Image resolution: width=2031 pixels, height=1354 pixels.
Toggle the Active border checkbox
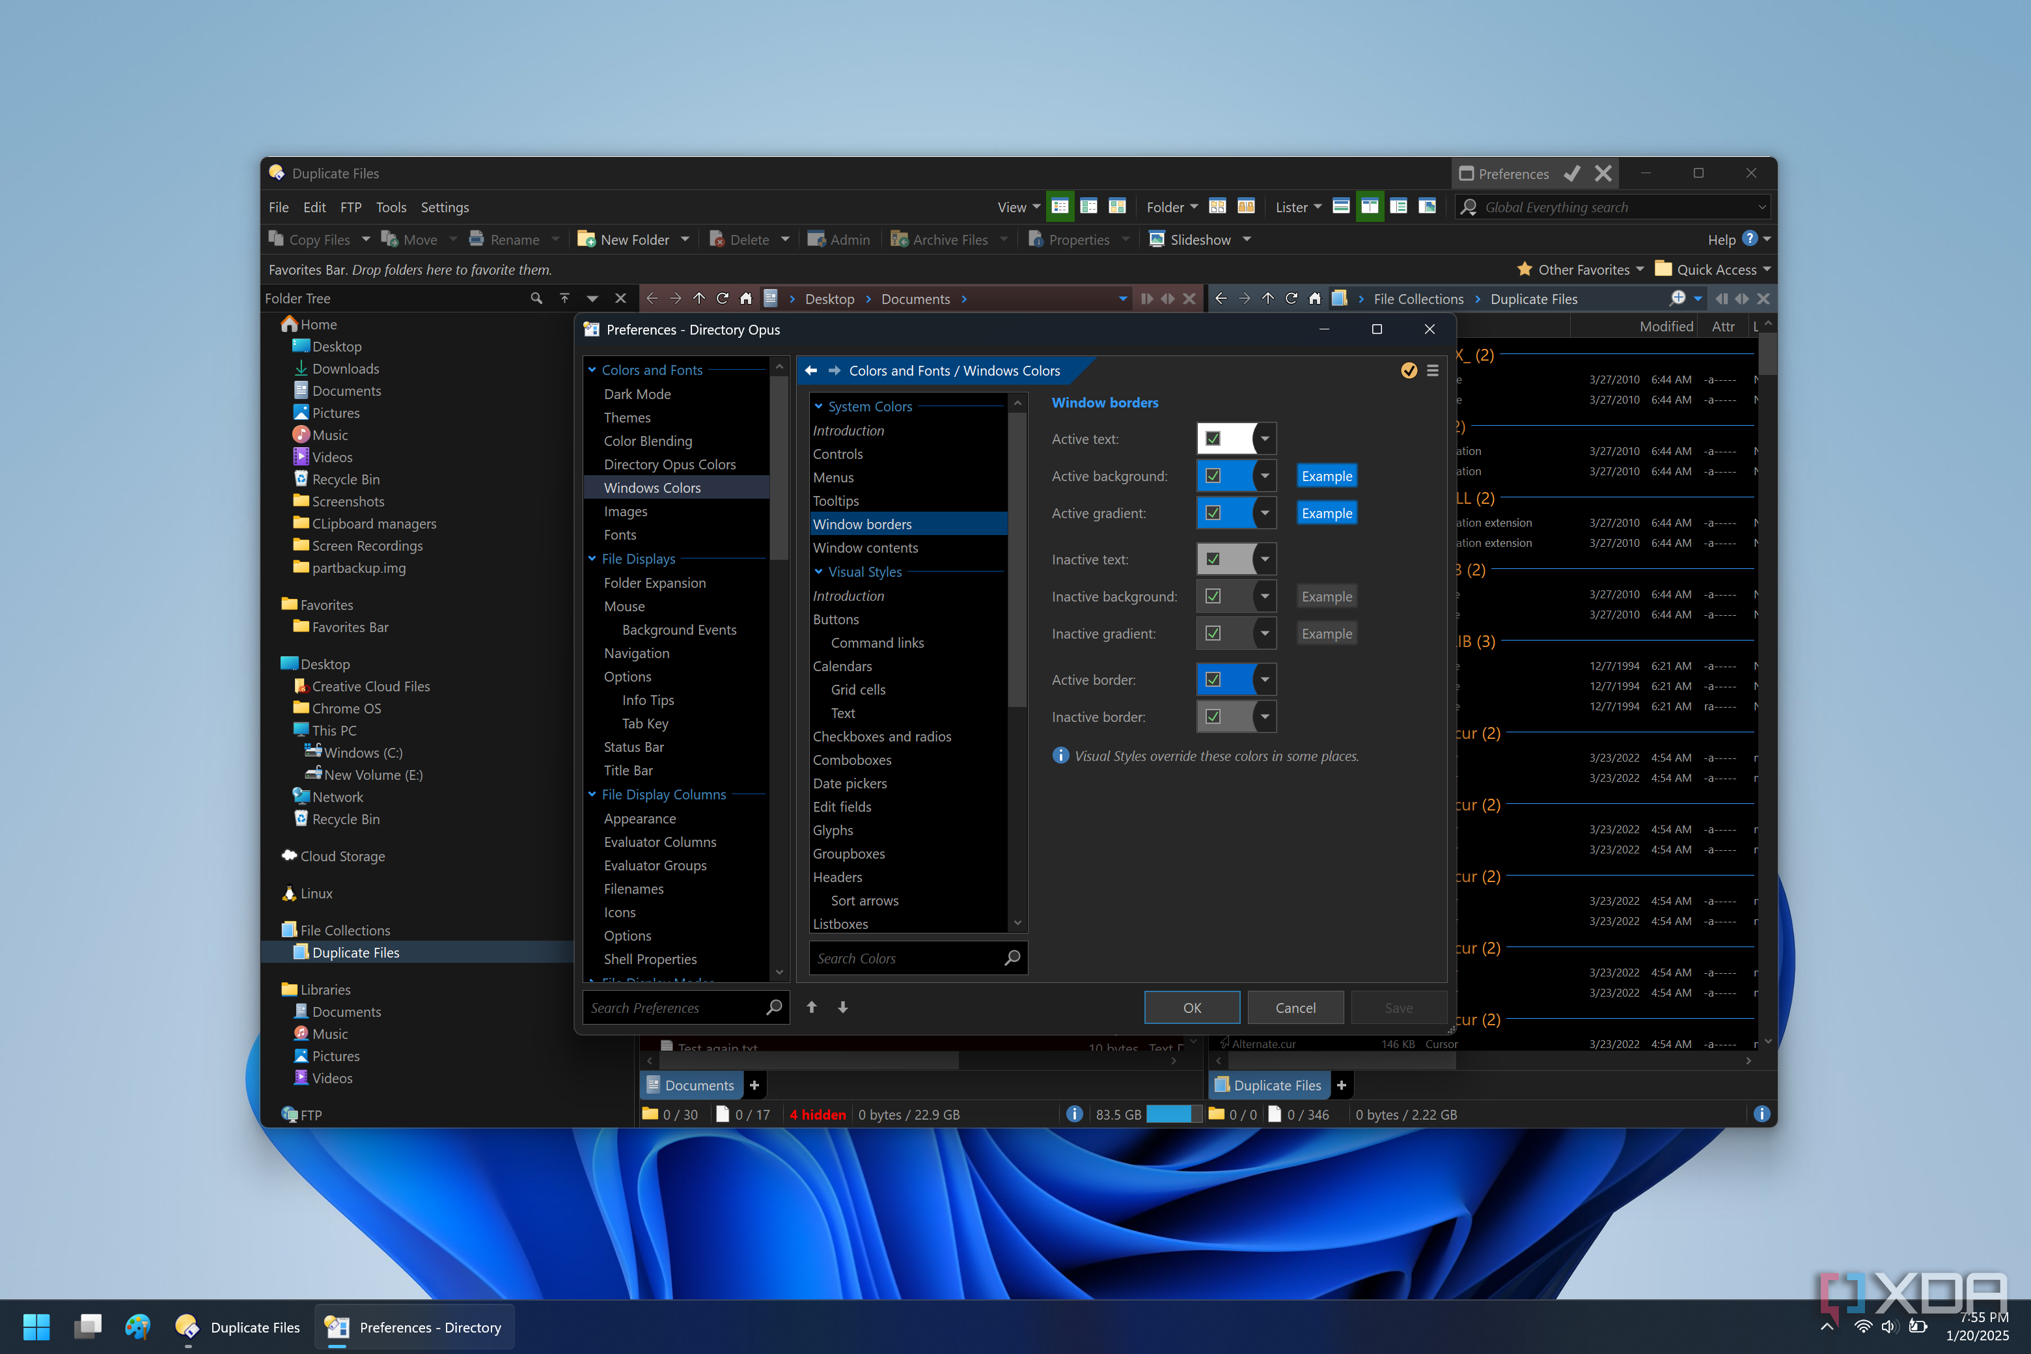(1213, 680)
